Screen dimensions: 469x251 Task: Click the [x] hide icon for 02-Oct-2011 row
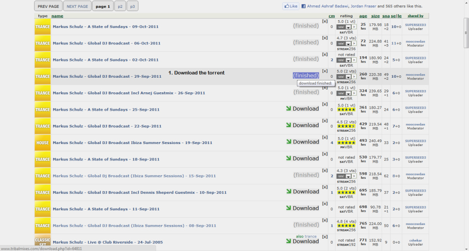325,54
